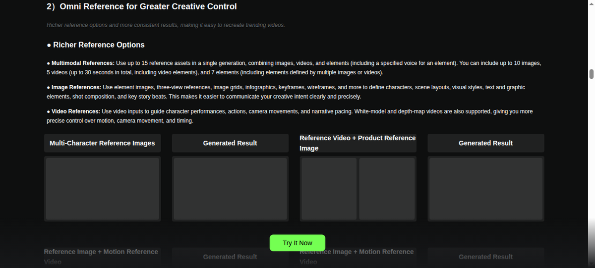The height and width of the screenshot is (268, 595).
Task: Select the Reference Video + Product Reference Image header
Action: coord(358,143)
